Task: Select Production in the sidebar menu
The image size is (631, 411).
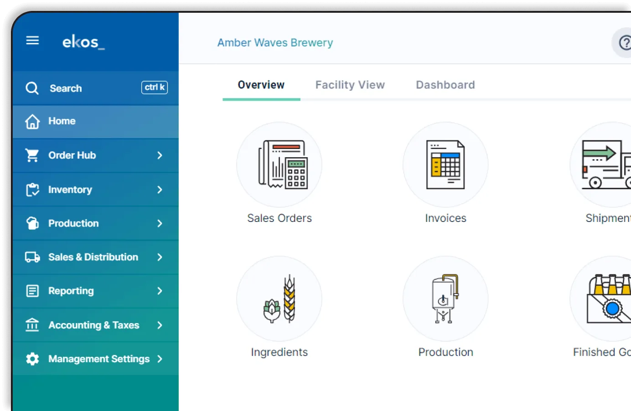Action: click(x=96, y=223)
